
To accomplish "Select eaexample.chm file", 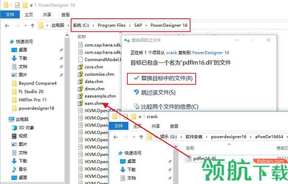I will coord(100,96).
